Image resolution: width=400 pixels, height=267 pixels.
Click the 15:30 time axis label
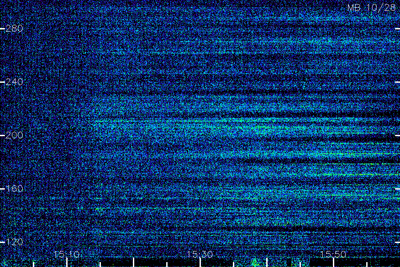point(200,254)
